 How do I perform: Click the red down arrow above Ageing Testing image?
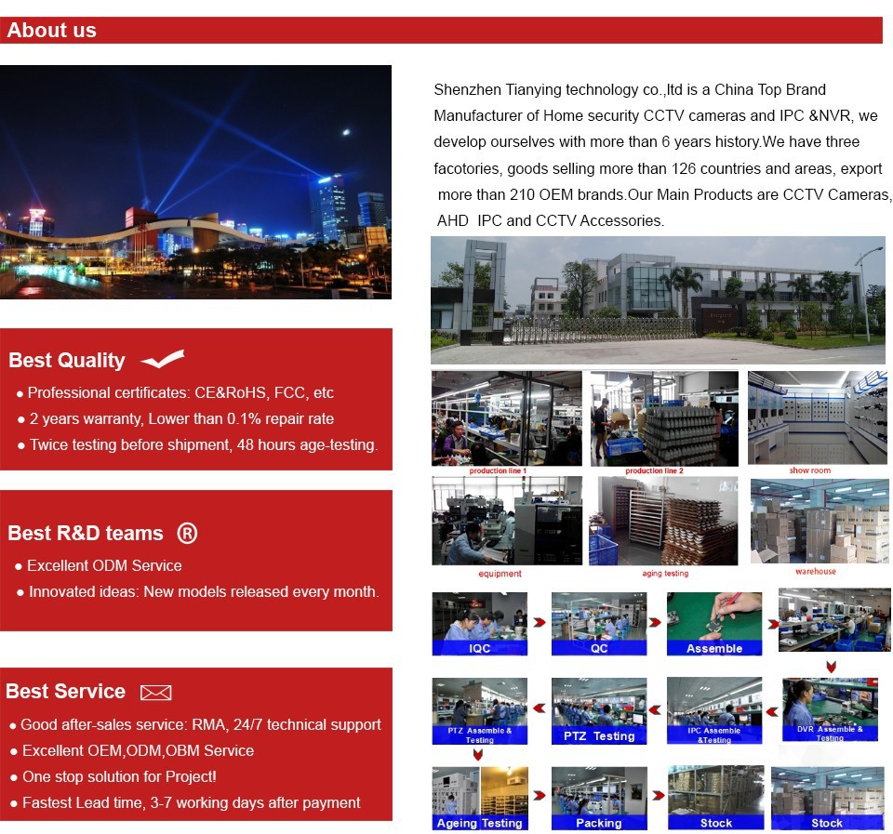click(478, 754)
